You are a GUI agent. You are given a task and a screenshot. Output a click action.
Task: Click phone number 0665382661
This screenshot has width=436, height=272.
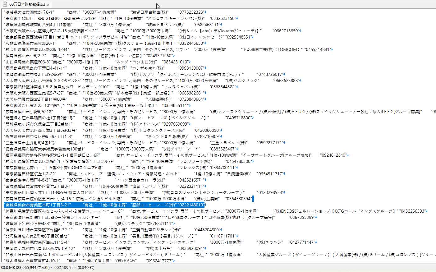point(191,93)
